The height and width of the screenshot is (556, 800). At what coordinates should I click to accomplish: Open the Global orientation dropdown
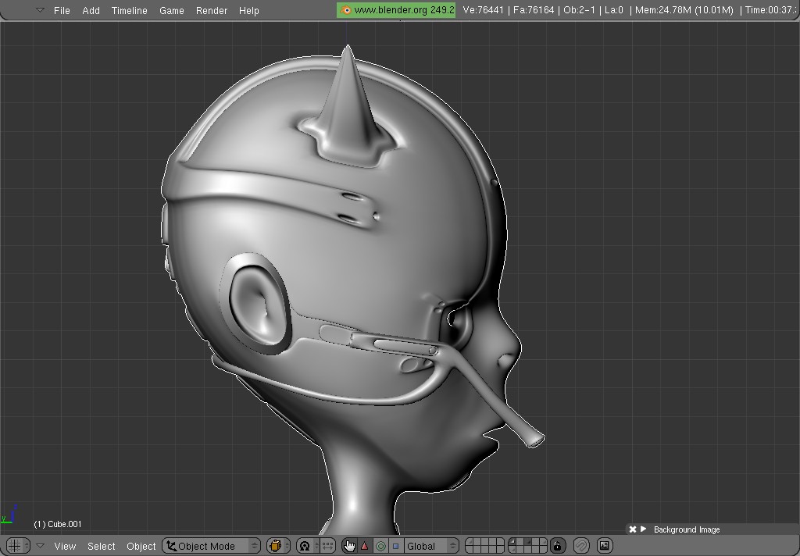pyautogui.click(x=431, y=546)
